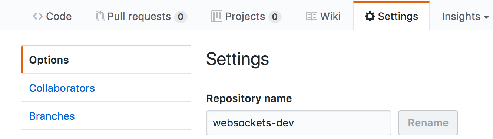The width and height of the screenshot is (493, 139).
Task: Click the Settings page heading
Action: (238, 59)
